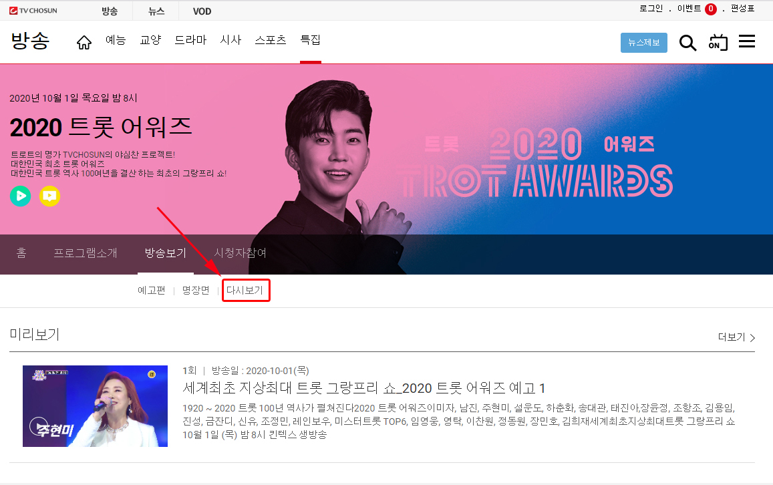The image size is (773, 485).
Task: Click the TV CHOSUN logo
Action: pyautogui.click(x=33, y=10)
